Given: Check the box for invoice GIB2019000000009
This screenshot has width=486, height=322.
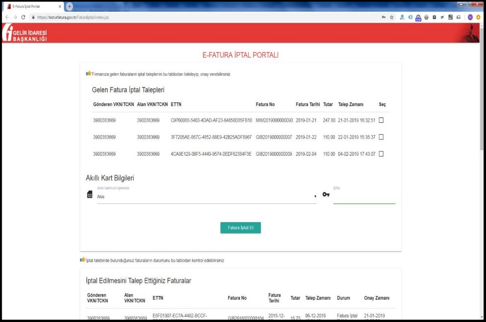Looking at the screenshot, I should tap(381, 154).
